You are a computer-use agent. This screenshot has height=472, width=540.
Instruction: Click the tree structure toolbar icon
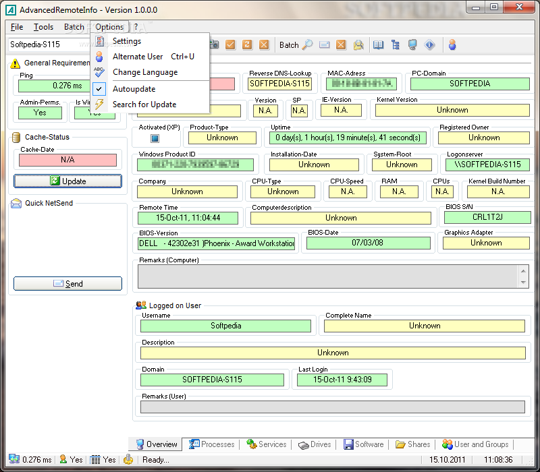396,45
